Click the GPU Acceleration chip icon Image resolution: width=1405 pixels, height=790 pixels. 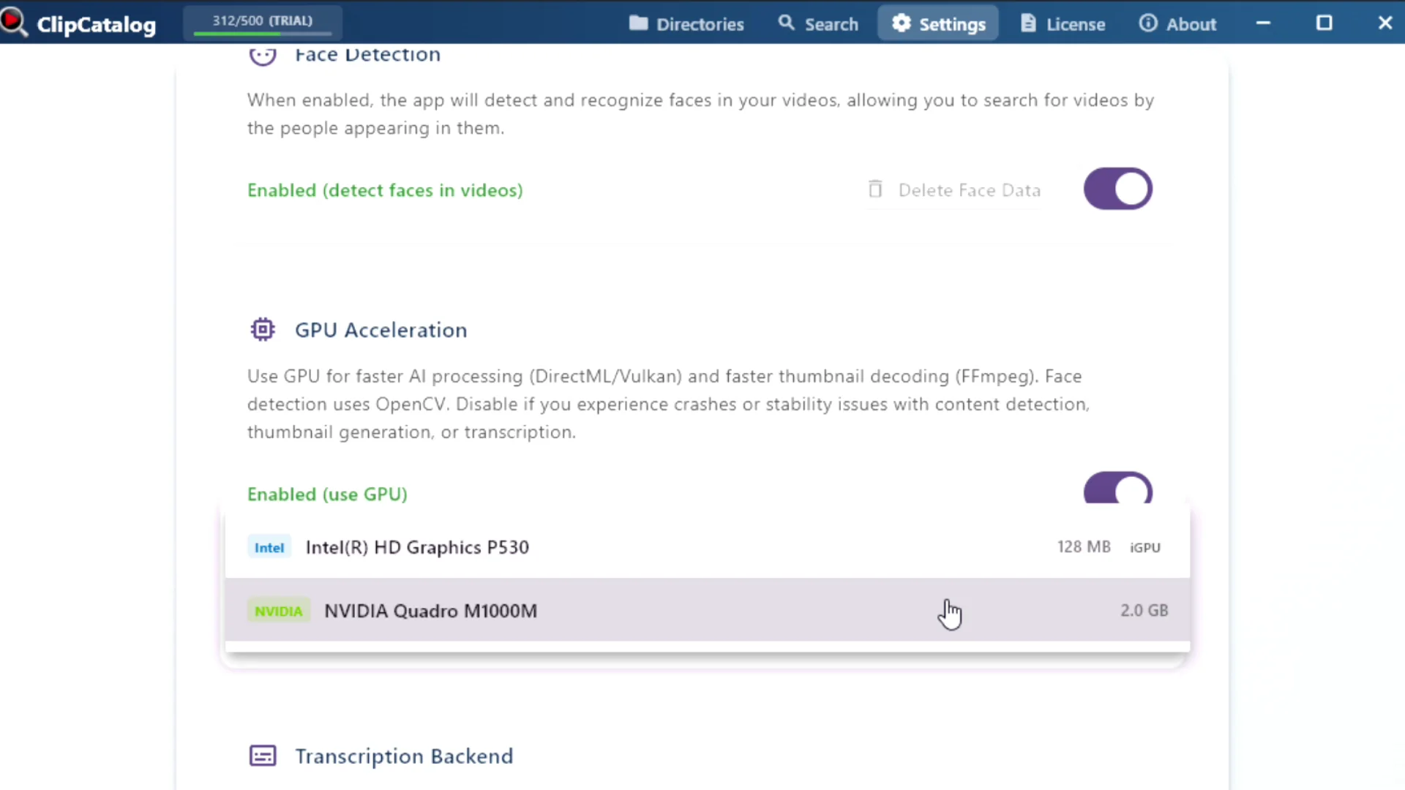click(x=262, y=329)
